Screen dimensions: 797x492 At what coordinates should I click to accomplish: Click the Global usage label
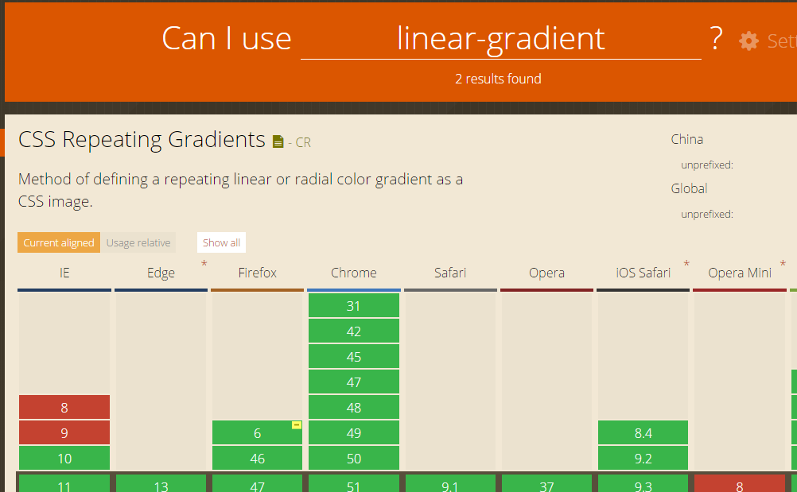pos(689,188)
